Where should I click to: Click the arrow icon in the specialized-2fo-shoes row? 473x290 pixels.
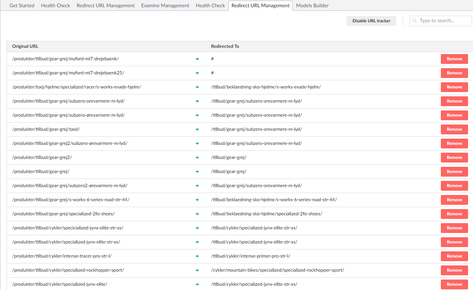click(197, 214)
